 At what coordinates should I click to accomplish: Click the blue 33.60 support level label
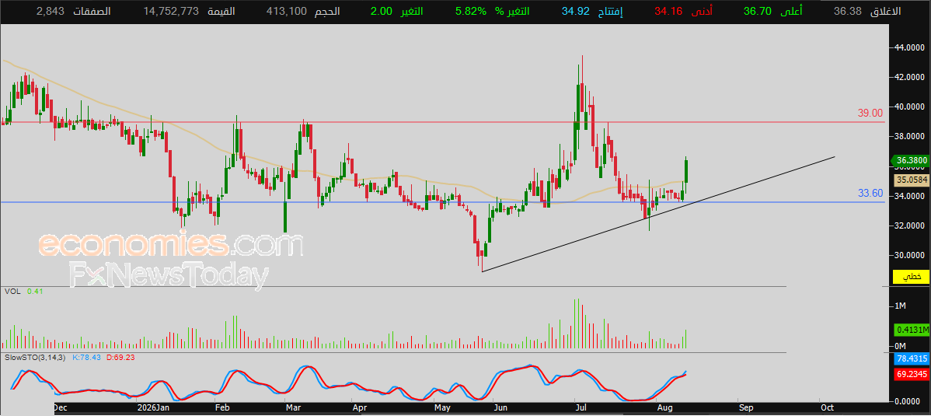870,193
